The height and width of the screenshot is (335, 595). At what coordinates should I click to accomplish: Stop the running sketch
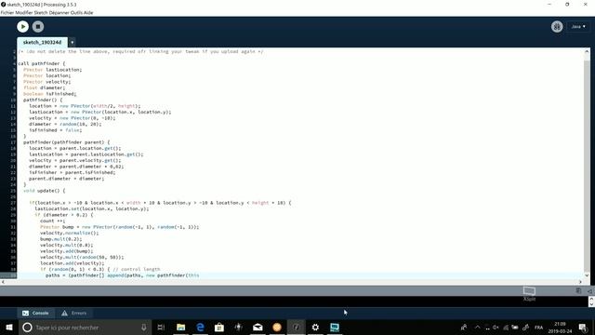(x=38, y=27)
